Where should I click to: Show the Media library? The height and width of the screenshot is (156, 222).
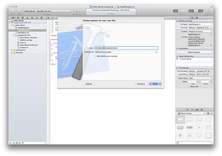pyautogui.click(x=201, y=110)
